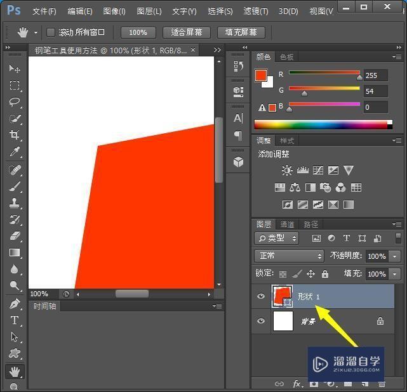
Task: Switch to the 路径 tab
Action: [310, 225]
